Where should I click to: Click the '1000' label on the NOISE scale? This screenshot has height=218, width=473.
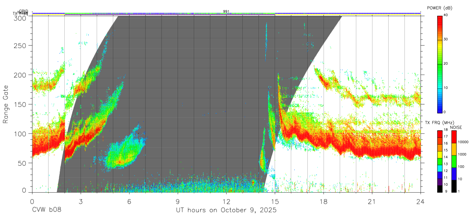tap(462, 154)
